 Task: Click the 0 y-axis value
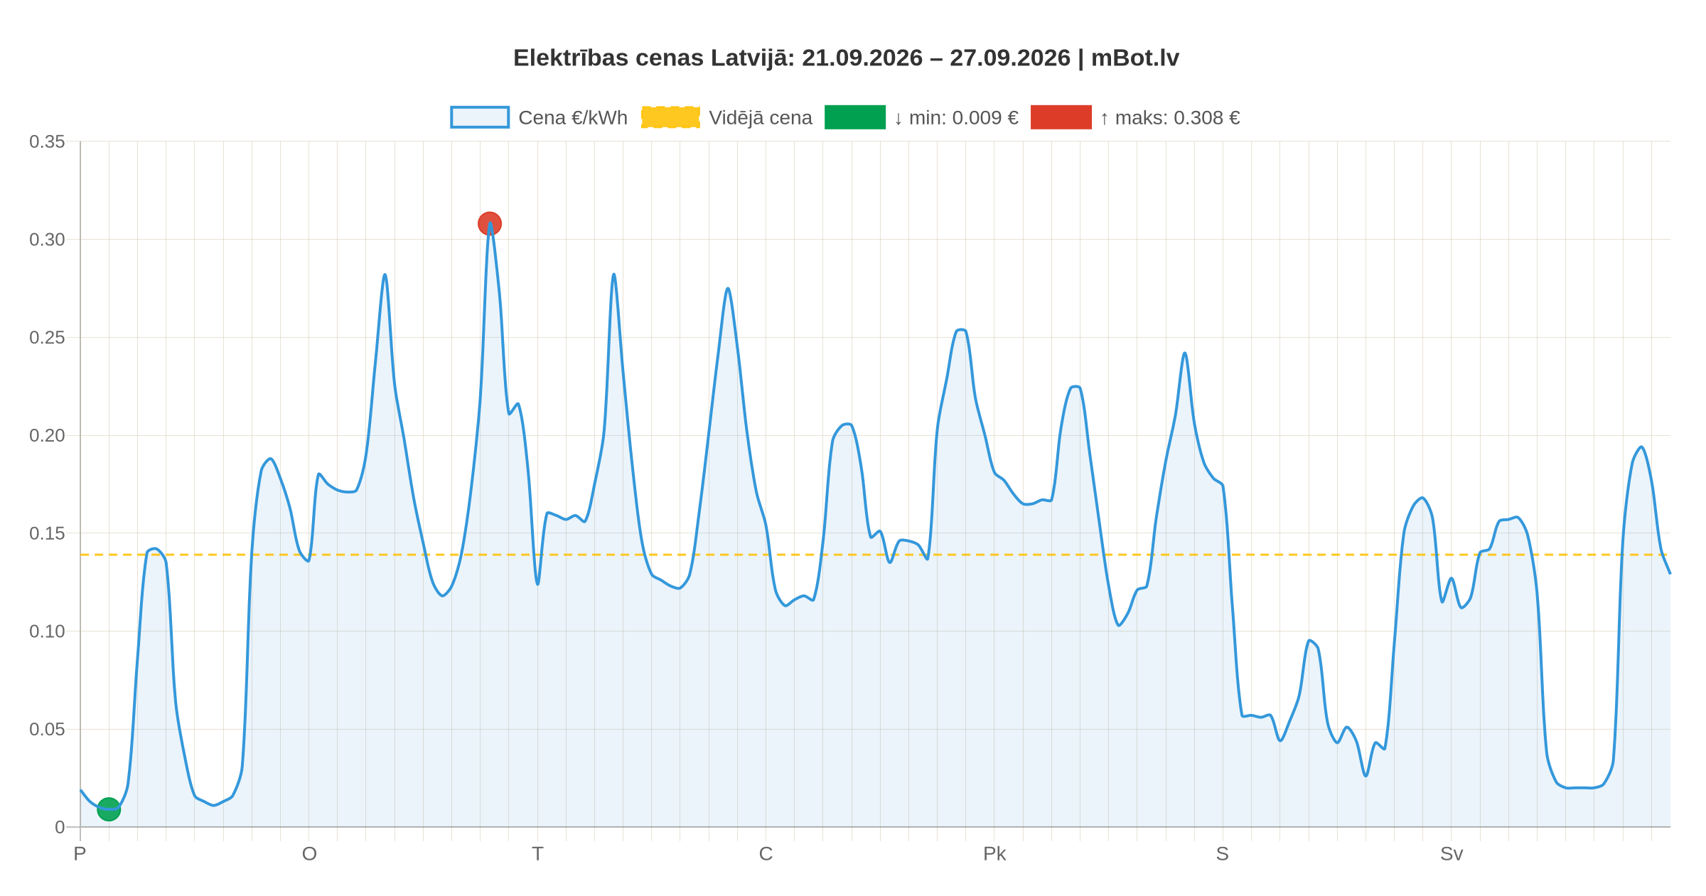(60, 827)
